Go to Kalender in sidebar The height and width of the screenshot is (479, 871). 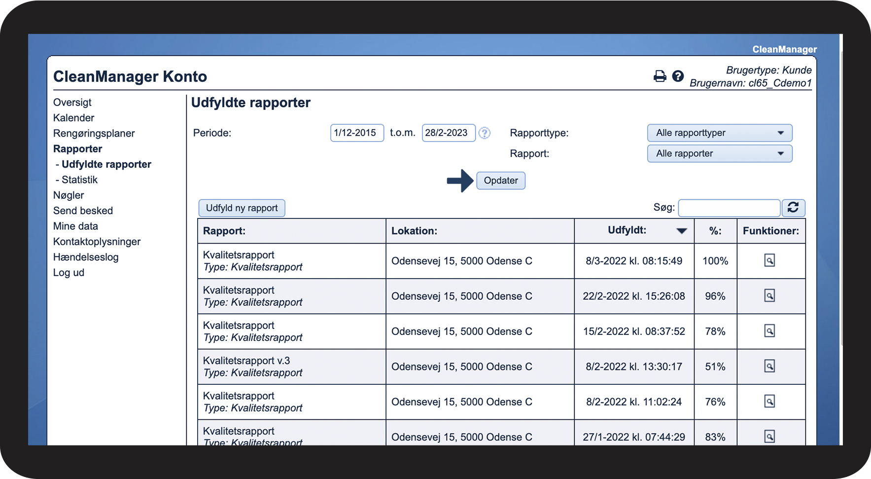[x=73, y=118]
